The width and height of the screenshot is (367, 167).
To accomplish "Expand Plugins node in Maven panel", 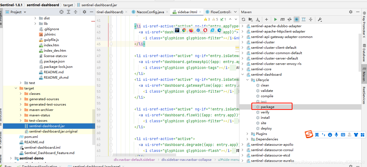I will (x=247, y=134).
